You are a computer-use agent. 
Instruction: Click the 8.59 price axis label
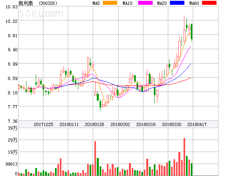pos(12,78)
